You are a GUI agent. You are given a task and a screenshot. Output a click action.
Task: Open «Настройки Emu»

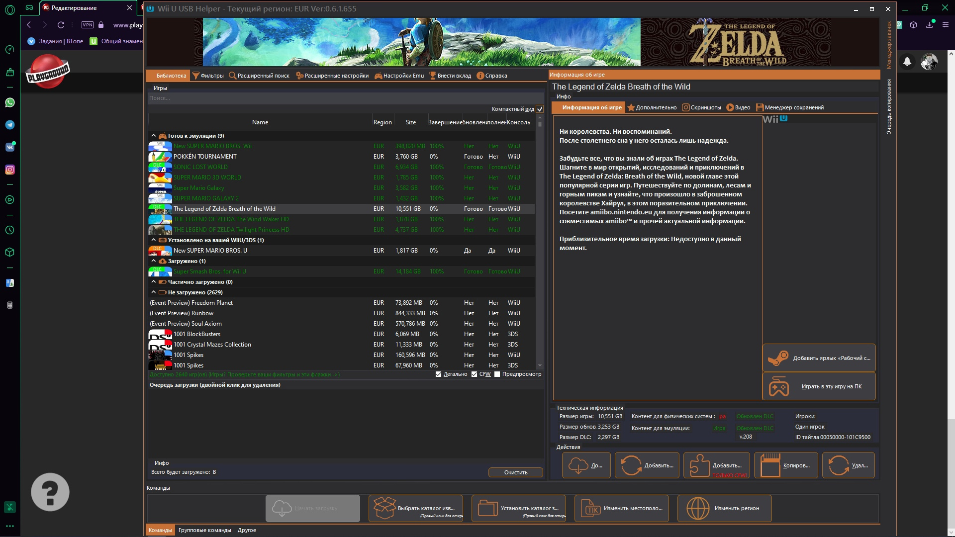pyautogui.click(x=399, y=76)
